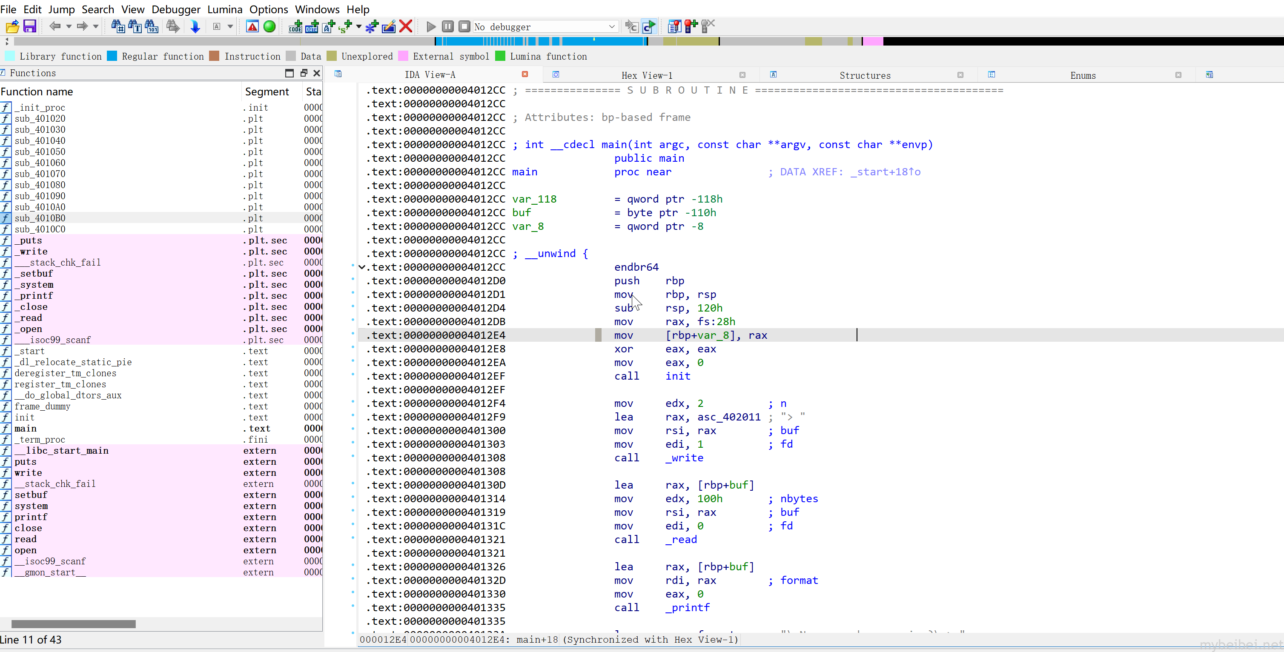Viewport: 1284px width, 652px height.
Task: Click the red X delete icon in toolbar
Action: (406, 26)
